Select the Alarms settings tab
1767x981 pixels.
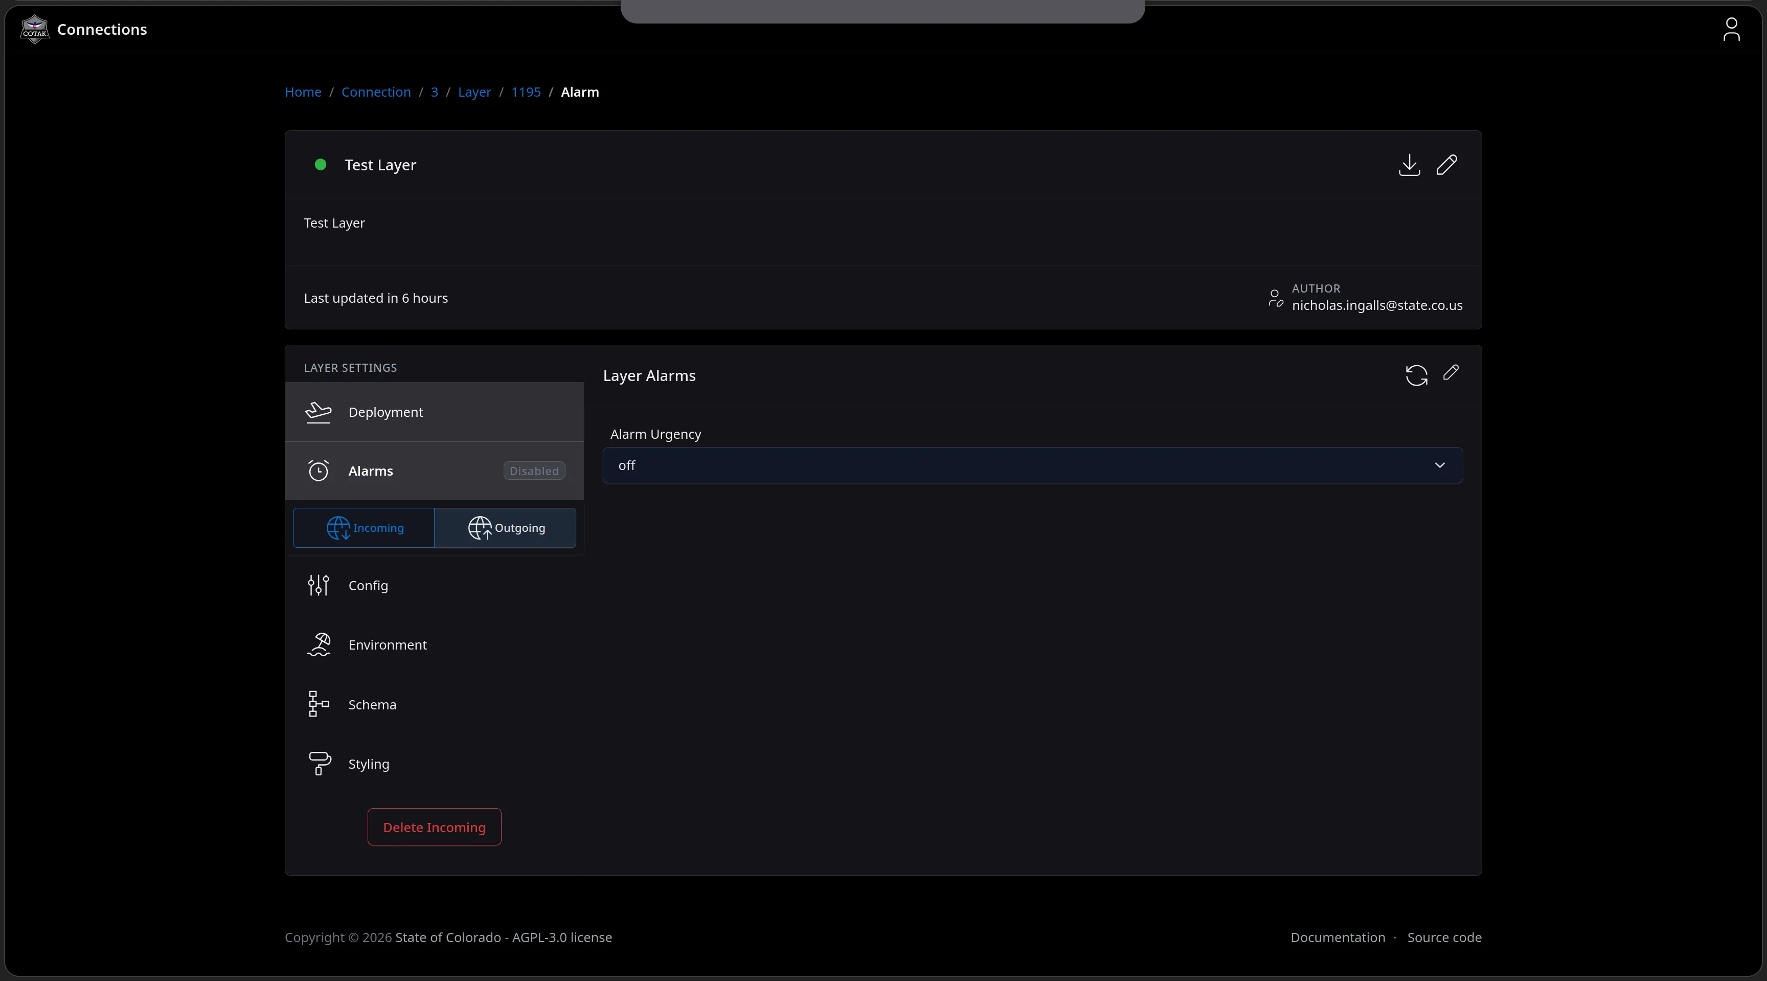coord(434,471)
